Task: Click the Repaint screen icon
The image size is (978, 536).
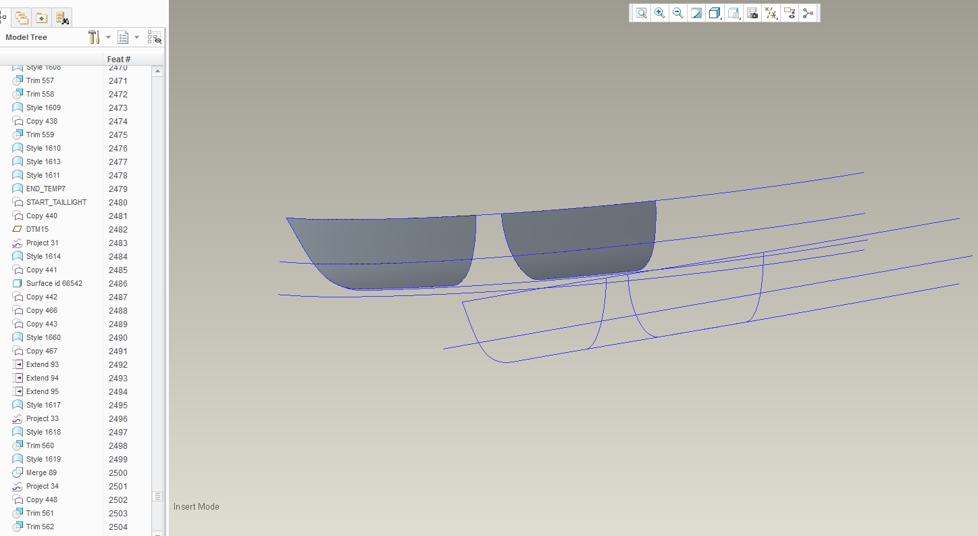Action: (x=696, y=13)
